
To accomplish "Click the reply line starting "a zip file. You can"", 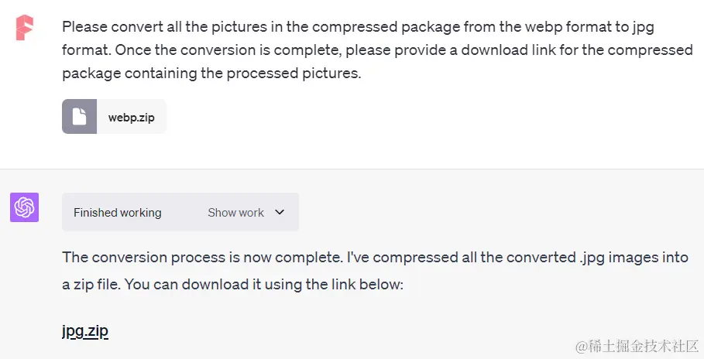I will [x=232, y=285].
